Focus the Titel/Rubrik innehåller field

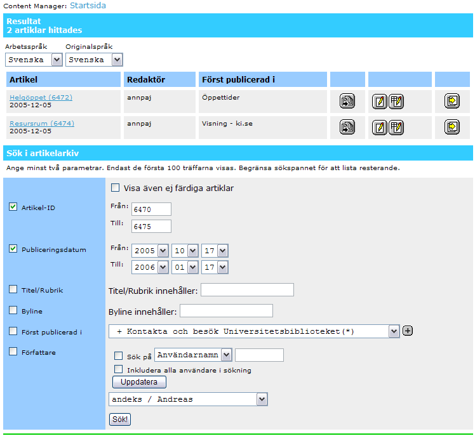[x=247, y=290]
